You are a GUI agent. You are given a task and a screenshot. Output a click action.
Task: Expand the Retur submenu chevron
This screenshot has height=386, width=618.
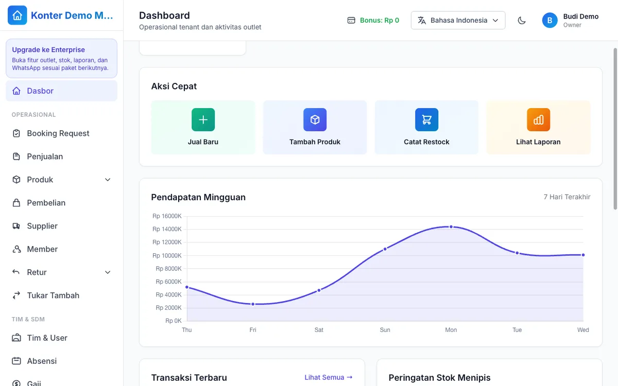tap(108, 272)
